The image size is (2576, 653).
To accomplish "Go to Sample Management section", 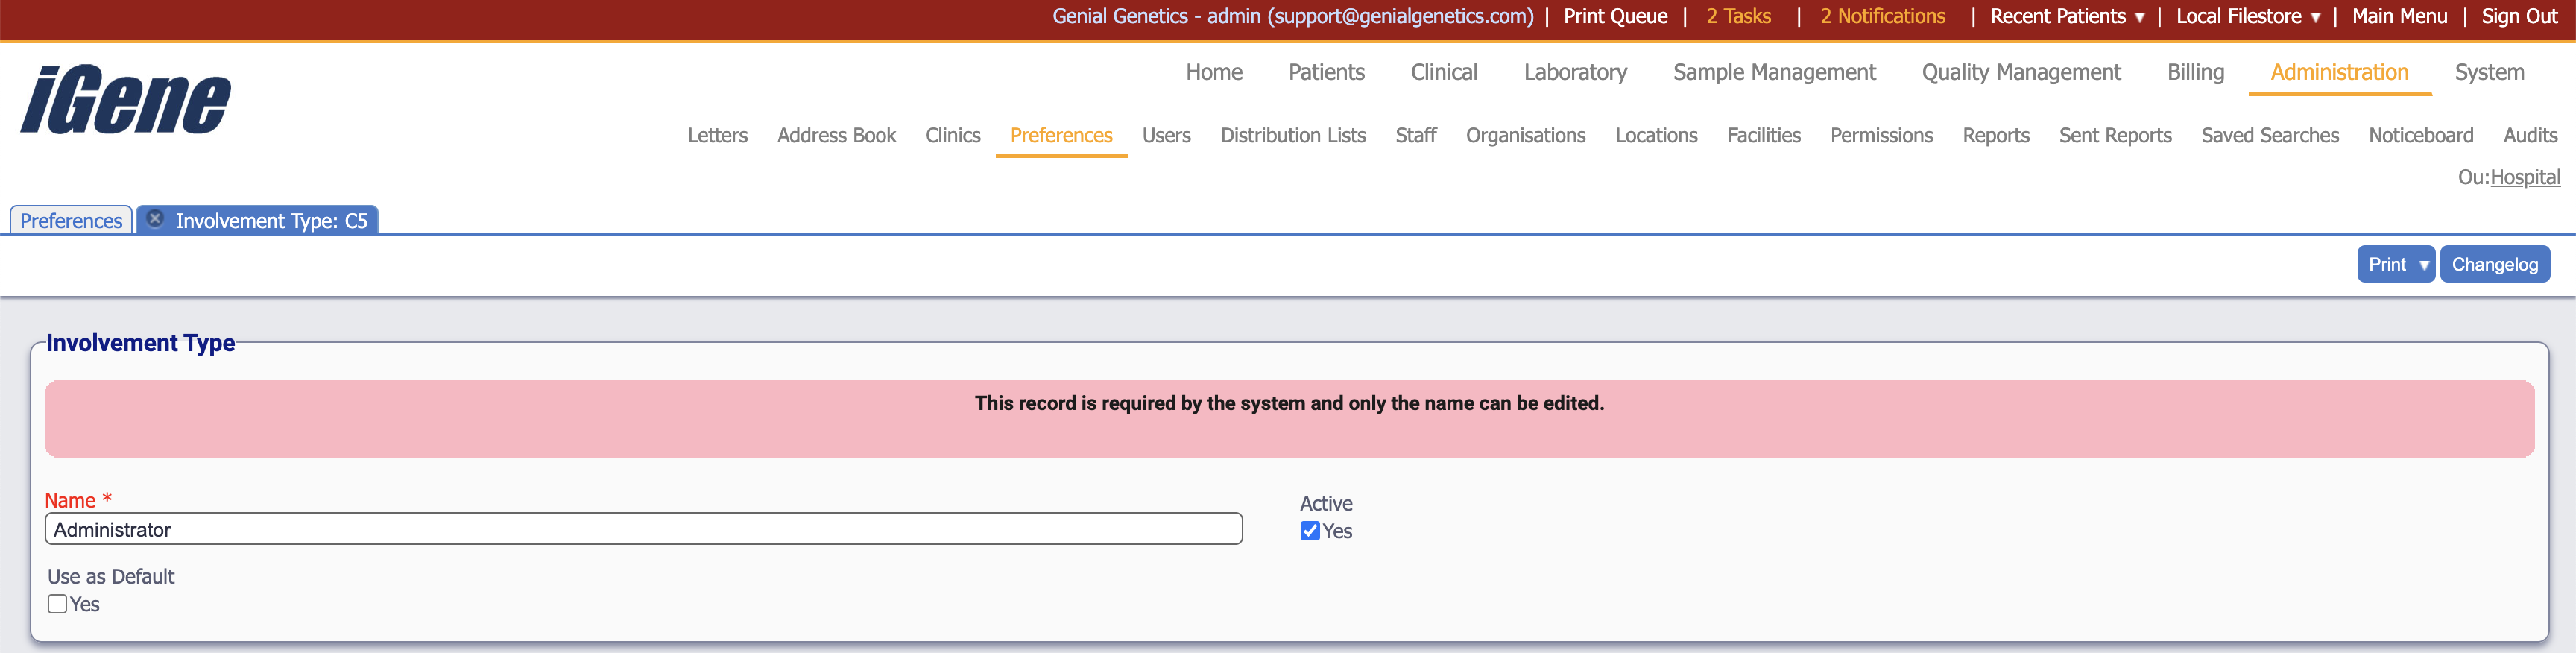I will 1774,72.
